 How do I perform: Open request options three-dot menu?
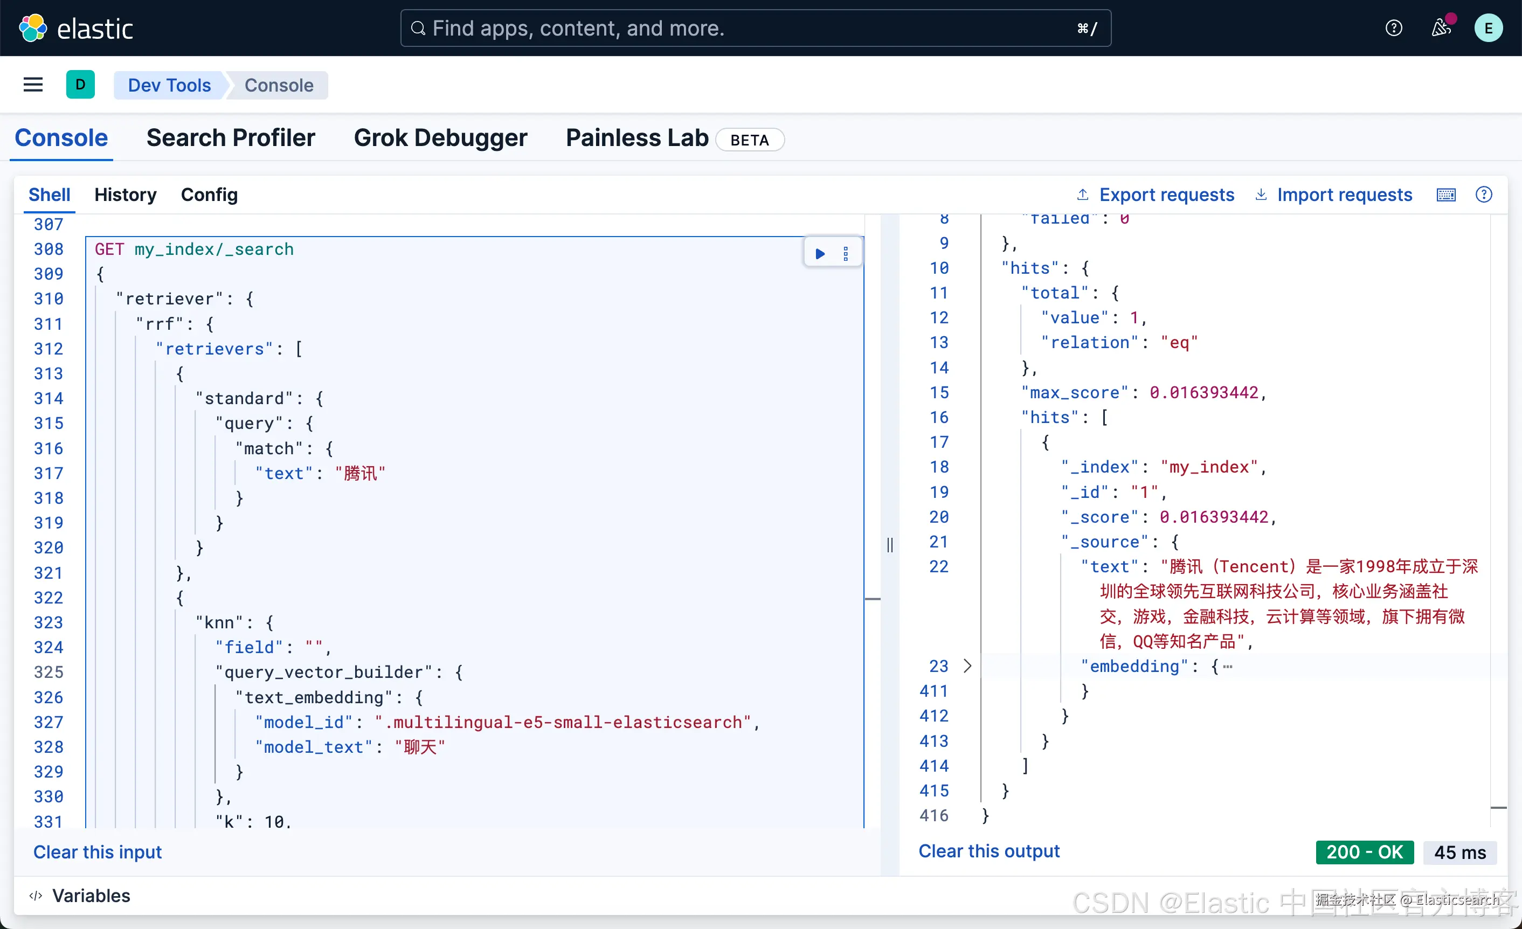click(846, 253)
